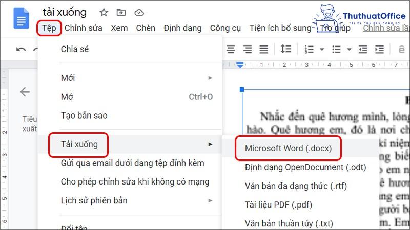The height and width of the screenshot is (230, 410).
Task: Click the 'Nhắc đến quê hương' paragraph text
Action: [x=335, y=117]
